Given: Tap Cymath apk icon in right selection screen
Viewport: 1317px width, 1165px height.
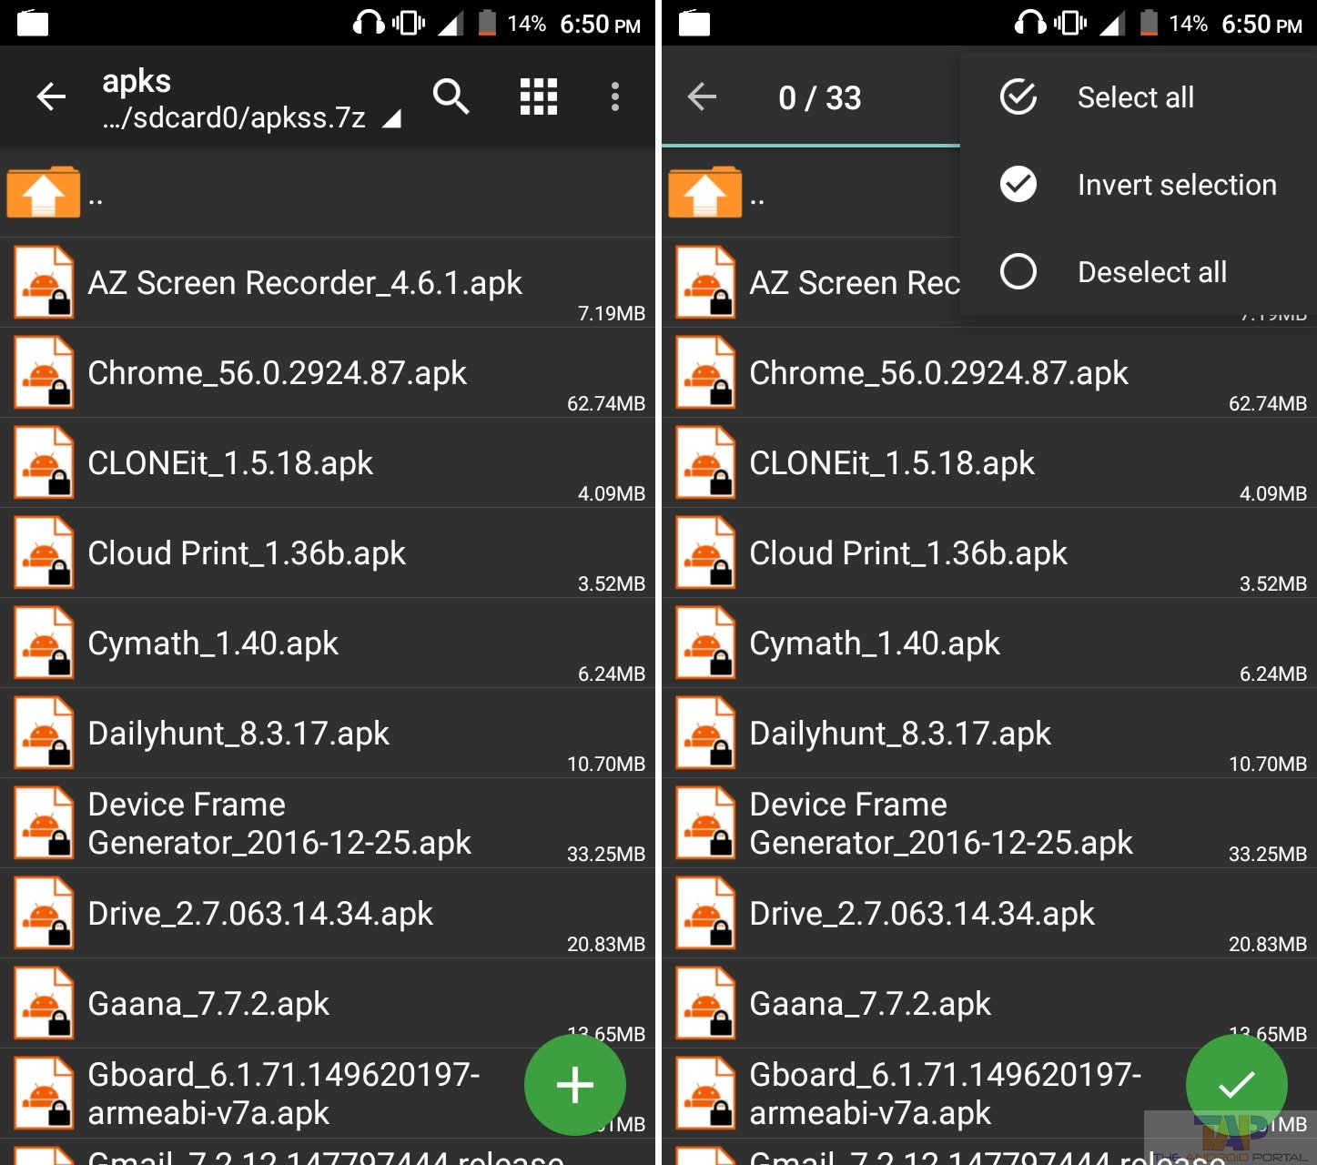Looking at the screenshot, I should 705,643.
